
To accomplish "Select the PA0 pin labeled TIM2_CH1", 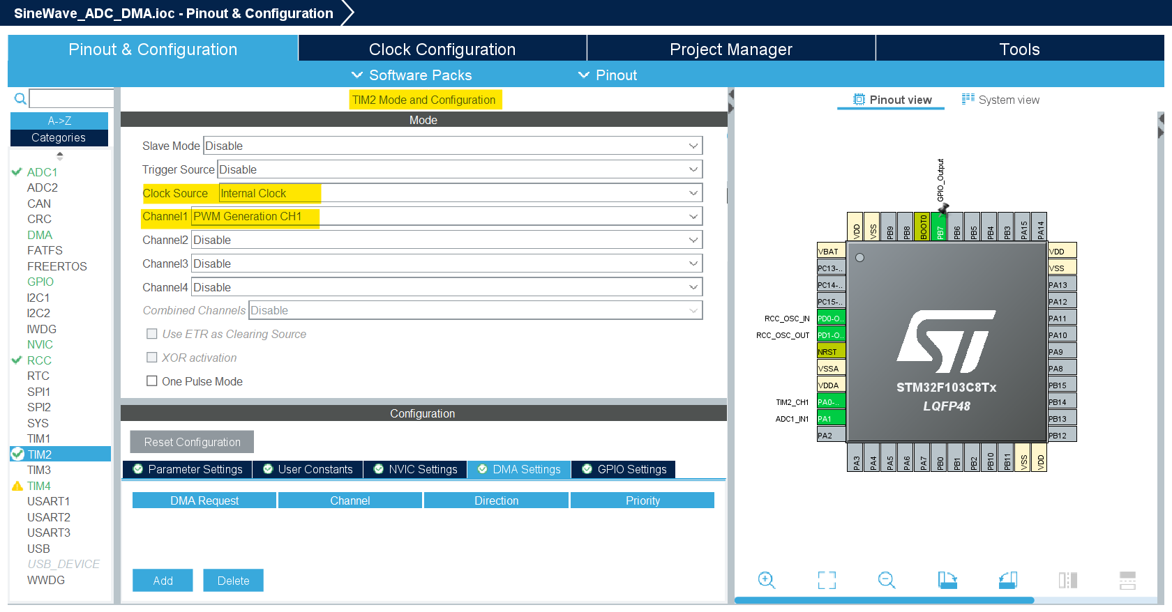I will click(x=831, y=401).
